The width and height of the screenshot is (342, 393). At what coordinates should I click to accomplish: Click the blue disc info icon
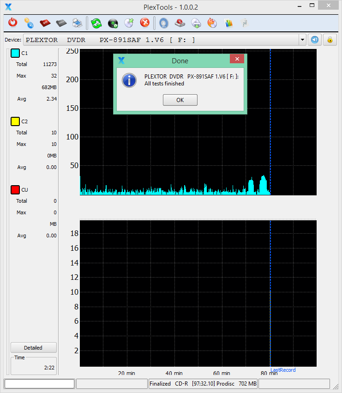coord(163,23)
